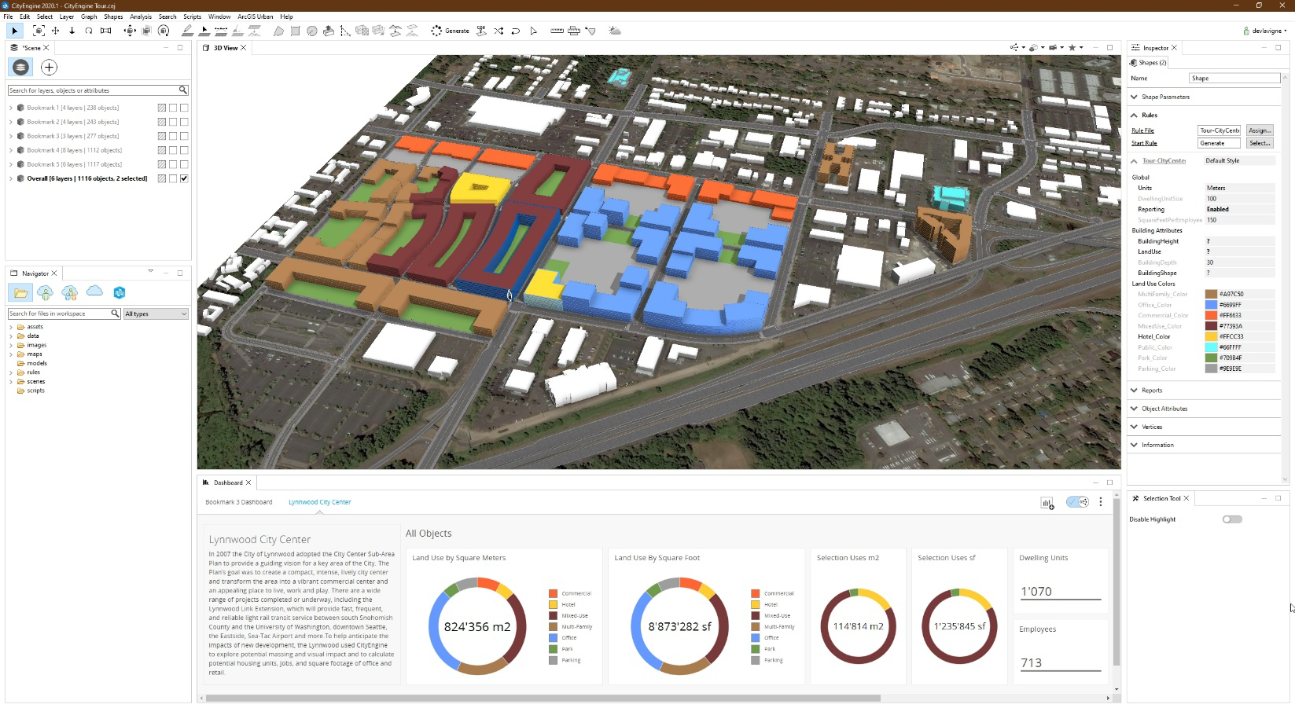This screenshot has height=708, width=1295.
Task: Open the ArcGIS Urban menu
Action: click(x=256, y=17)
